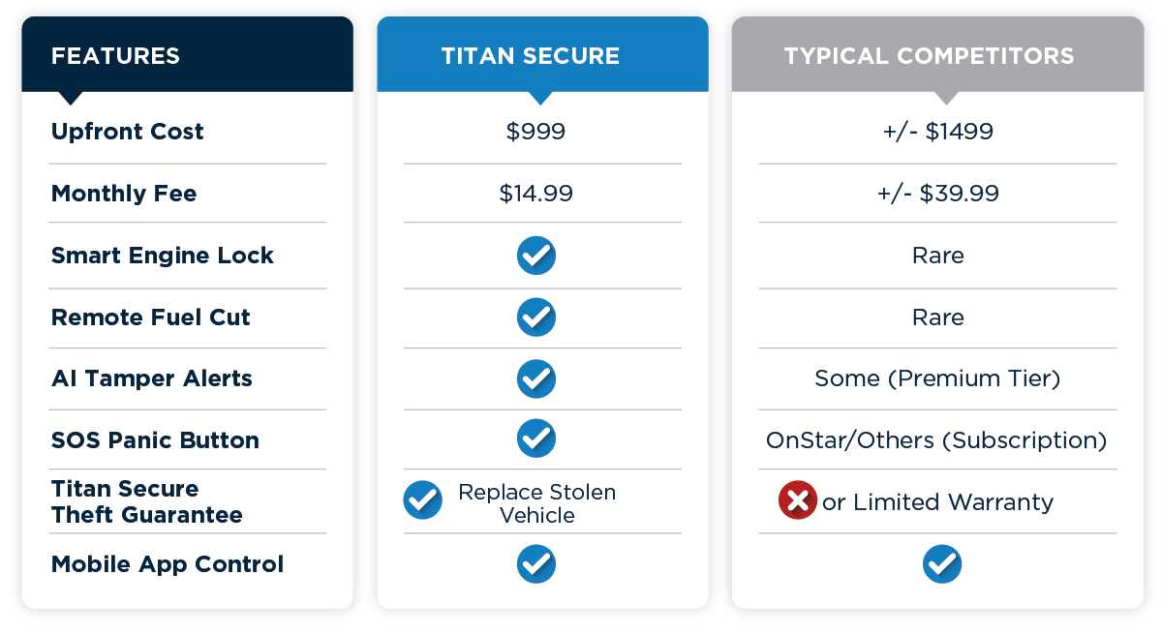
Task: Select the TYPICAL COMPETITORS column header
Action: tap(937, 55)
